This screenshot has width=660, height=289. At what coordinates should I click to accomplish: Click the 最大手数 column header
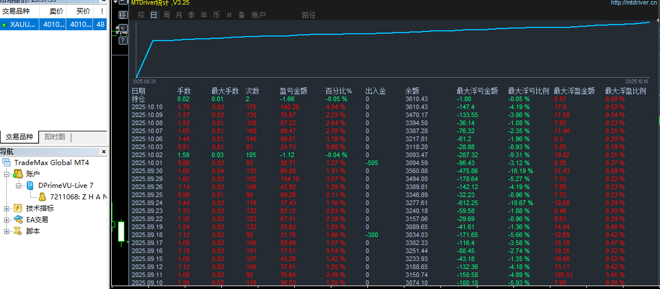tap(225, 91)
